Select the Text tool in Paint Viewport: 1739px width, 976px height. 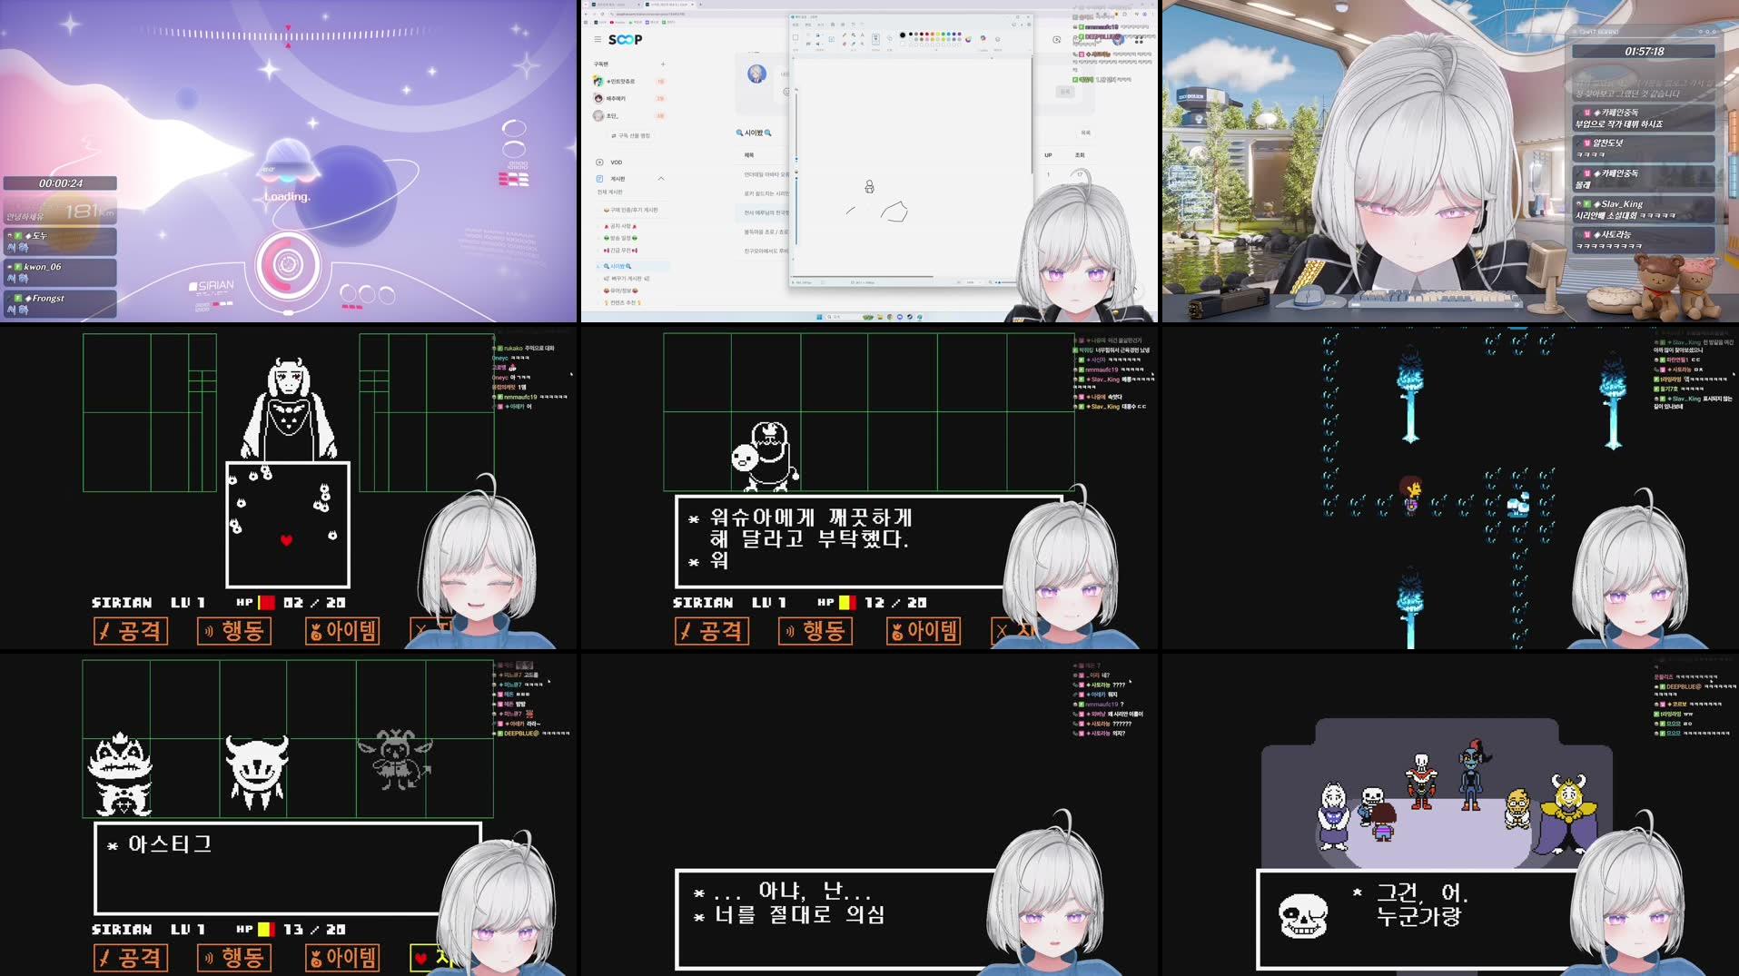(863, 35)
